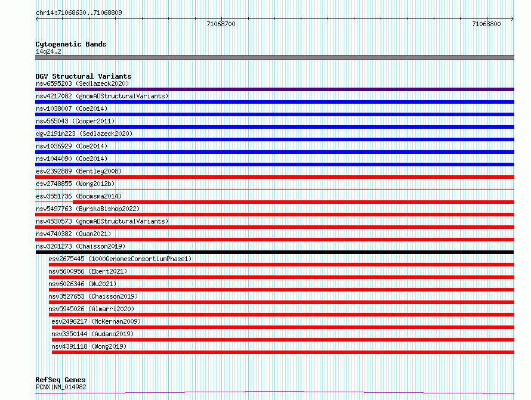Click the chr14:71068630..71068809 coordinates text
Screen dimensions: 531x400
79,13
